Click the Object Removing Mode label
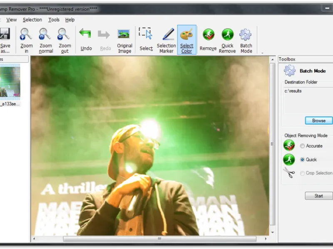The image size is (333, 249). point(306,136)
